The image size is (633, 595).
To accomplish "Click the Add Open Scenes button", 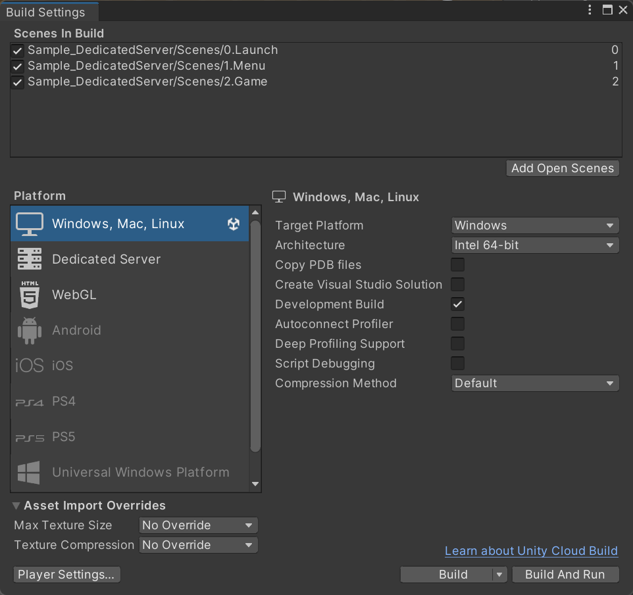I will [563, 168].
